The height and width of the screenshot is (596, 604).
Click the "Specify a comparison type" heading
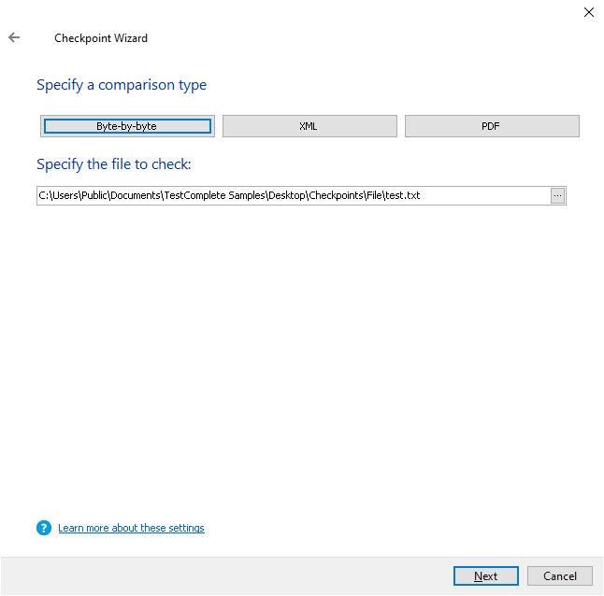coord(122,85)
